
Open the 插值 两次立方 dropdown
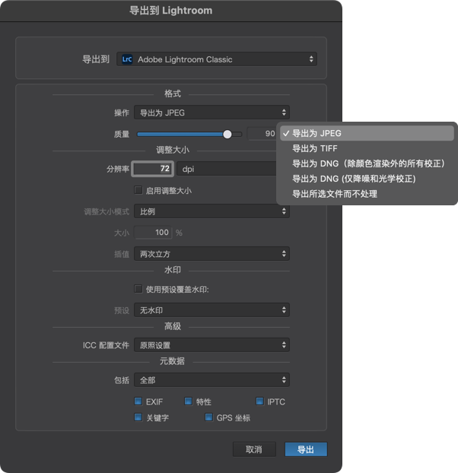click(212, 254)
